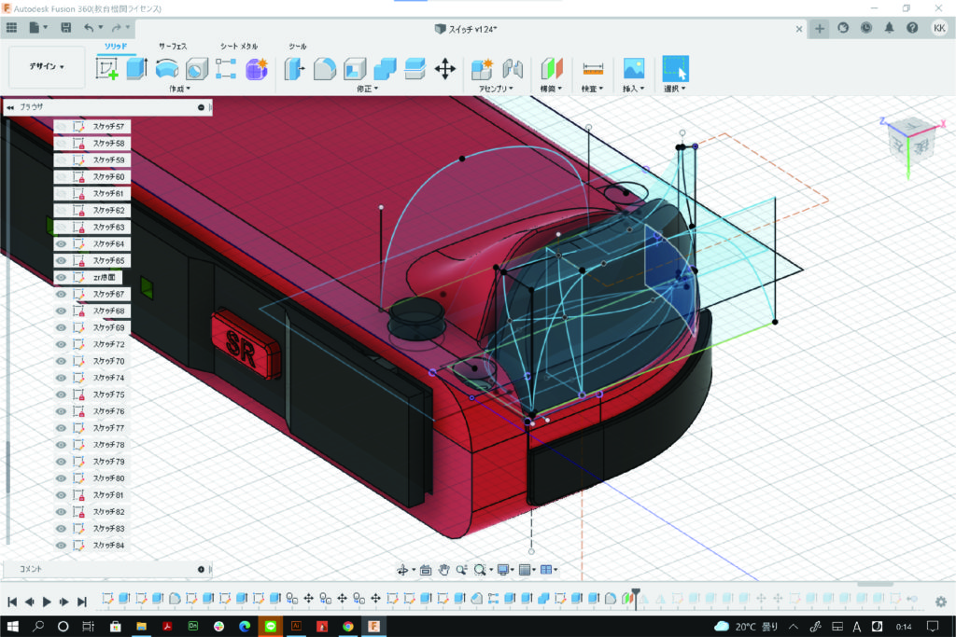Click the Create Sketch tool icon

point(107,68)
